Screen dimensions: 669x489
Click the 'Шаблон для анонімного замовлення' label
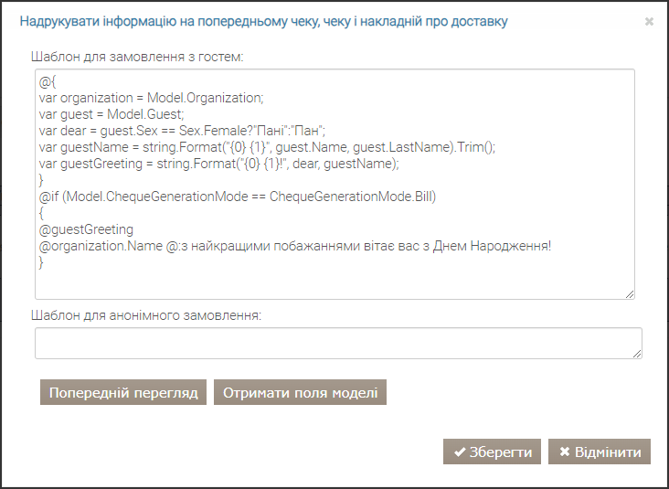(x=146, y=315)
